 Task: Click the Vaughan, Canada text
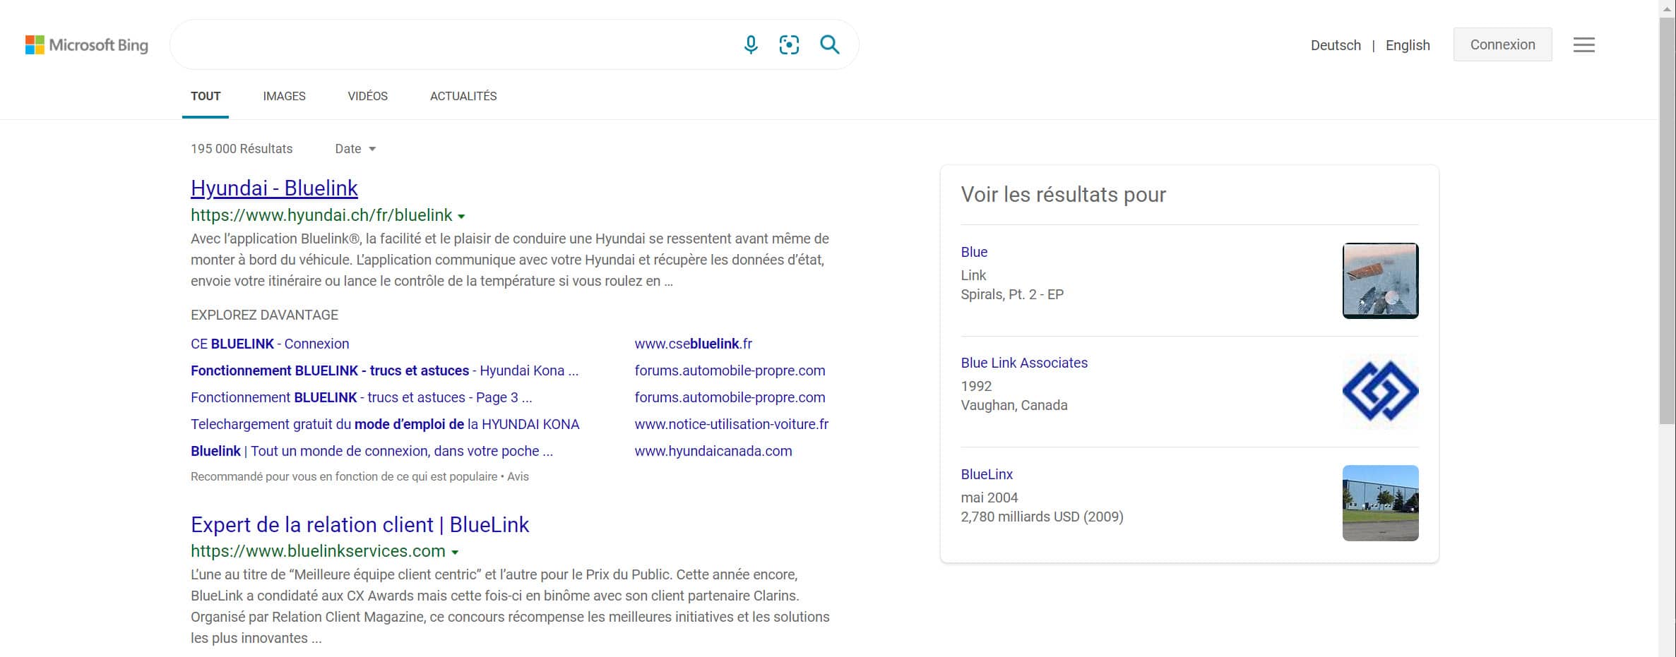point(1014,405)
